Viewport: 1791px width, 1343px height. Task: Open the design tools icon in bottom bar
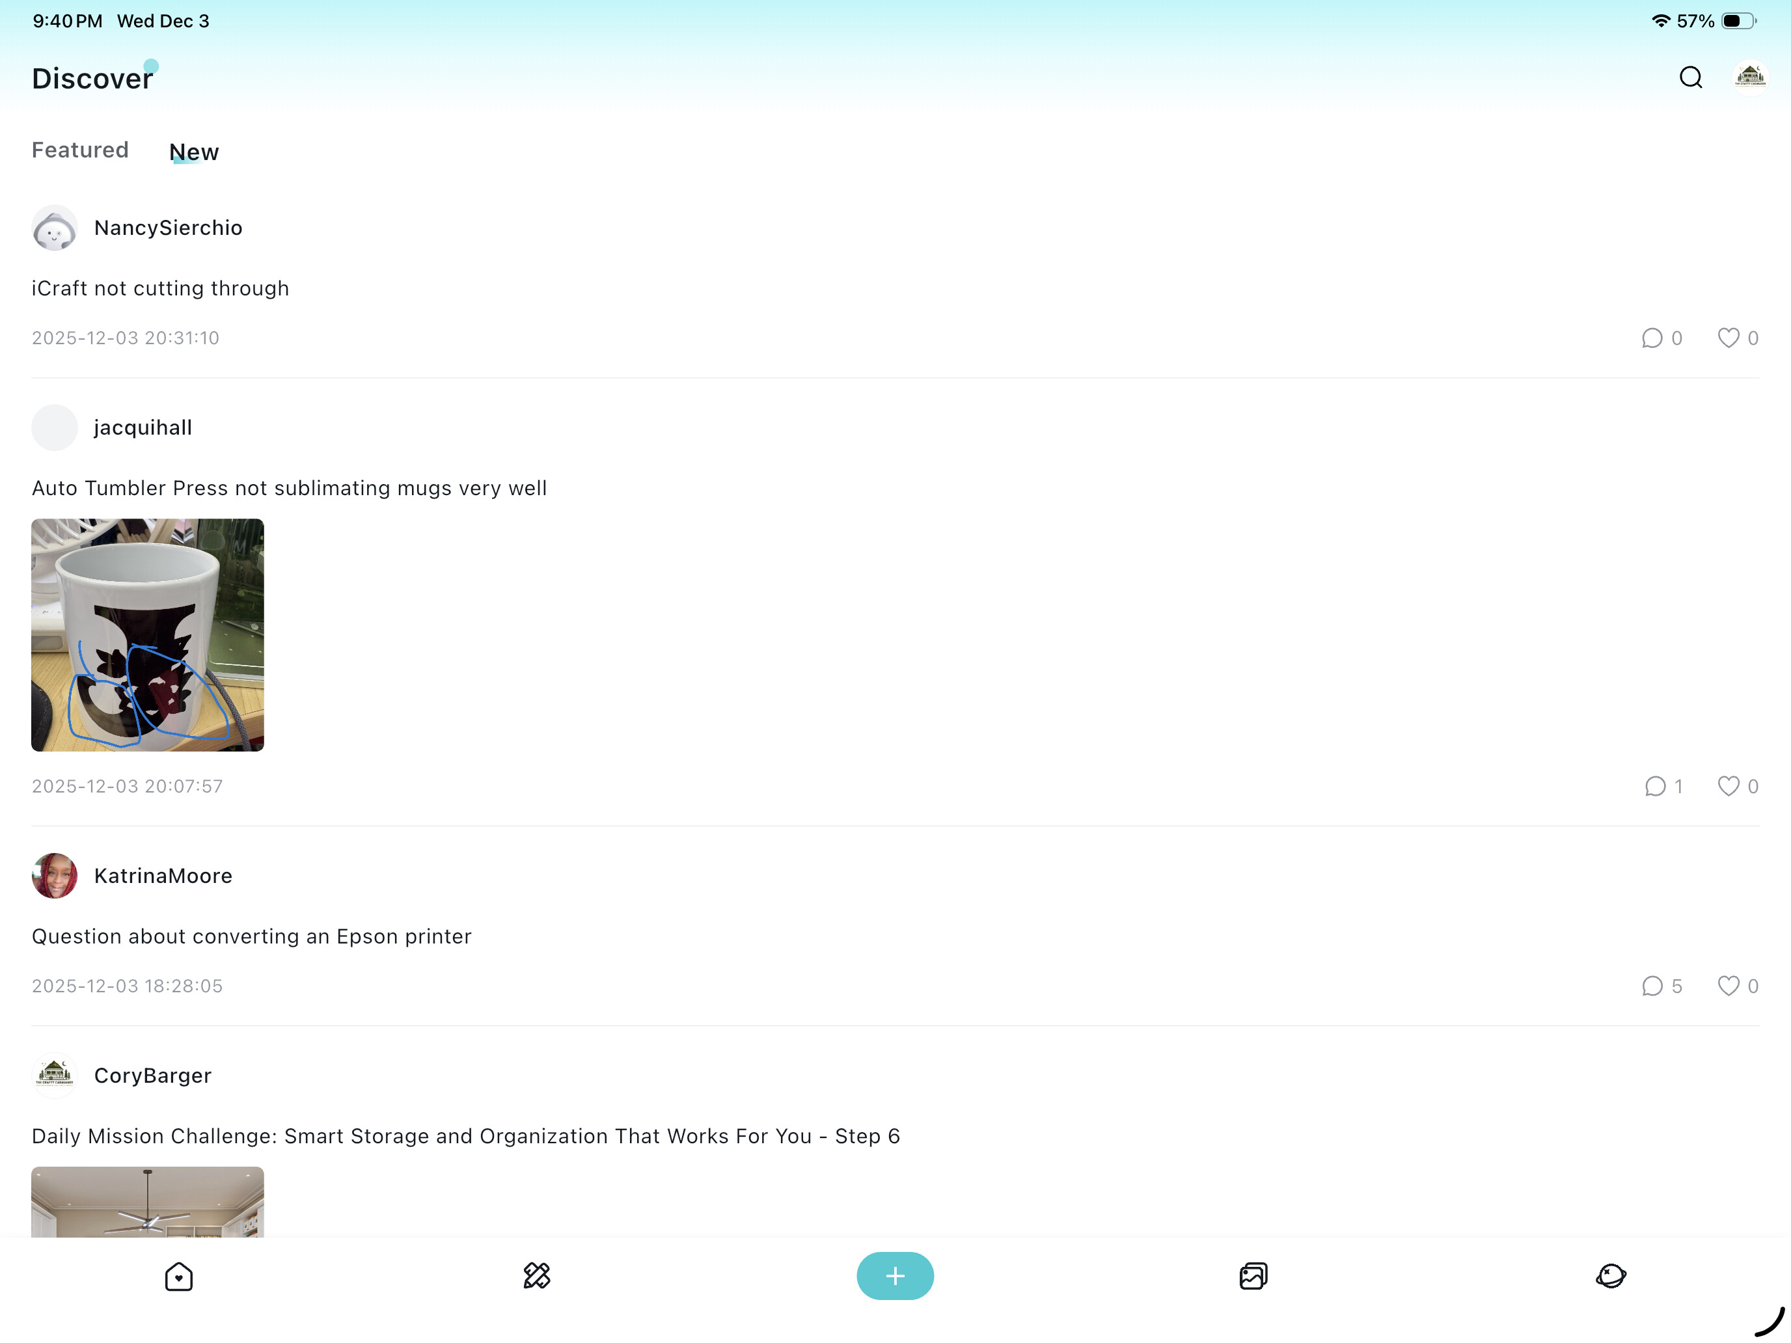537,1276
